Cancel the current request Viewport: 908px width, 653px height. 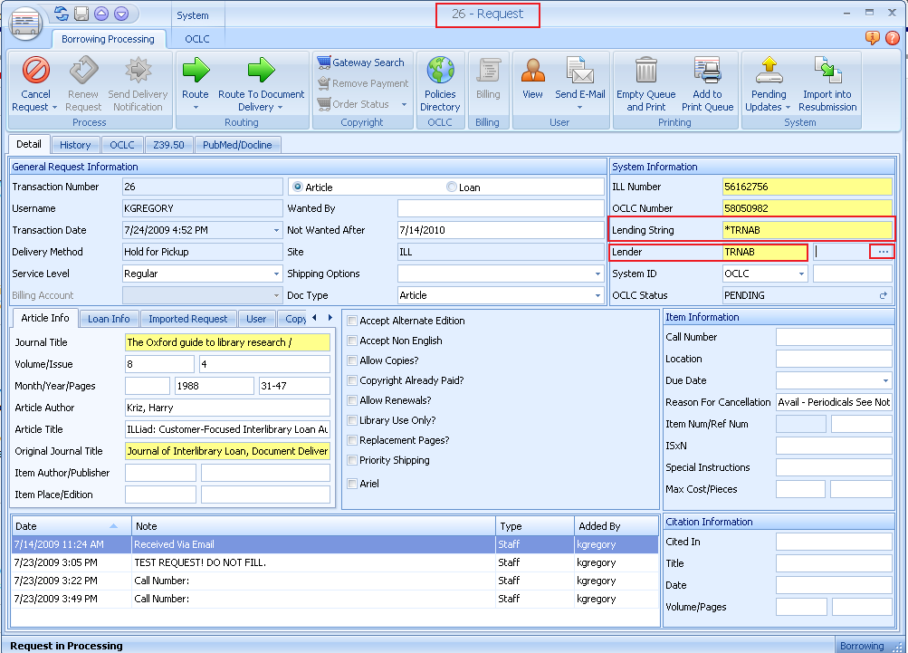pyautogui.click(x=34, y=82)
